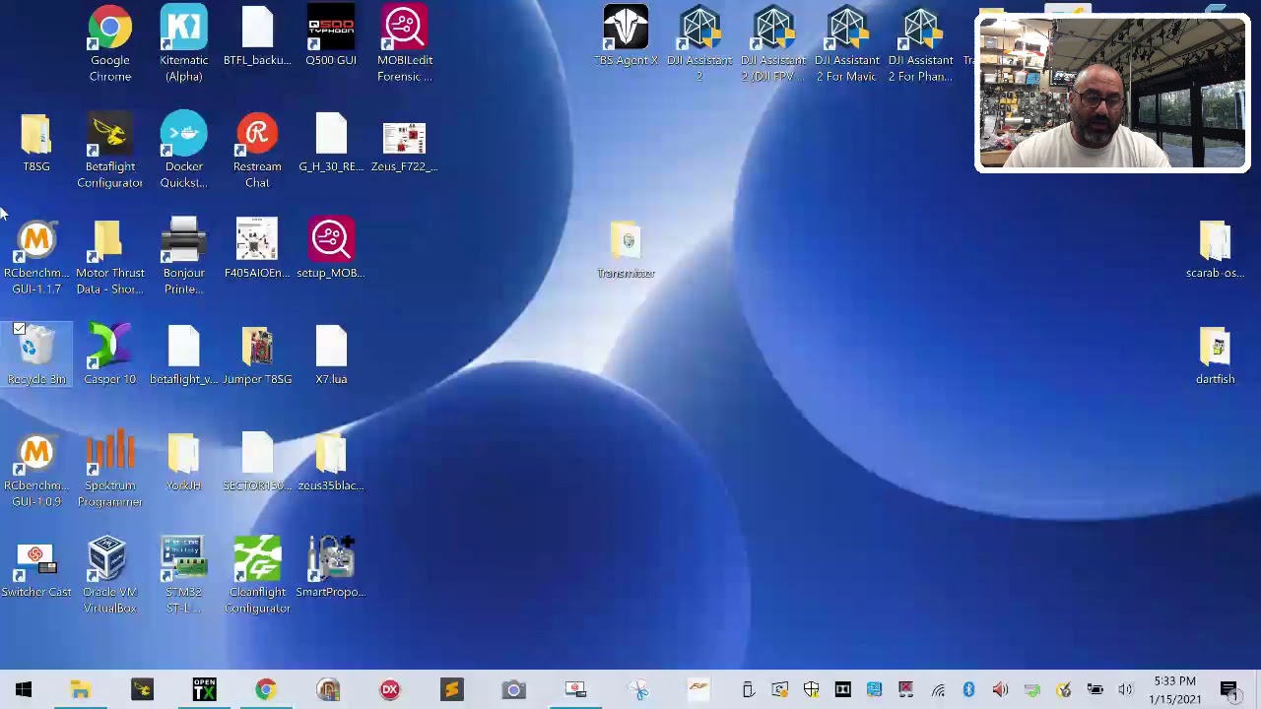
Task: Select the Transmitter folder on desktop
Action: coord(626,250)
